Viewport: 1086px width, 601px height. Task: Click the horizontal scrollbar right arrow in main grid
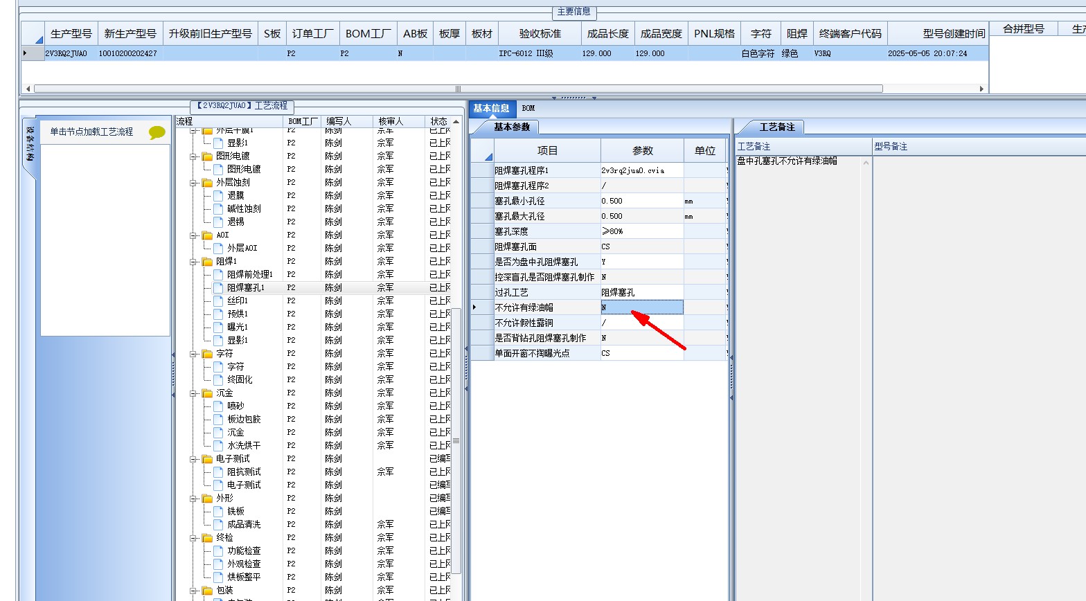tap(981, 89)
